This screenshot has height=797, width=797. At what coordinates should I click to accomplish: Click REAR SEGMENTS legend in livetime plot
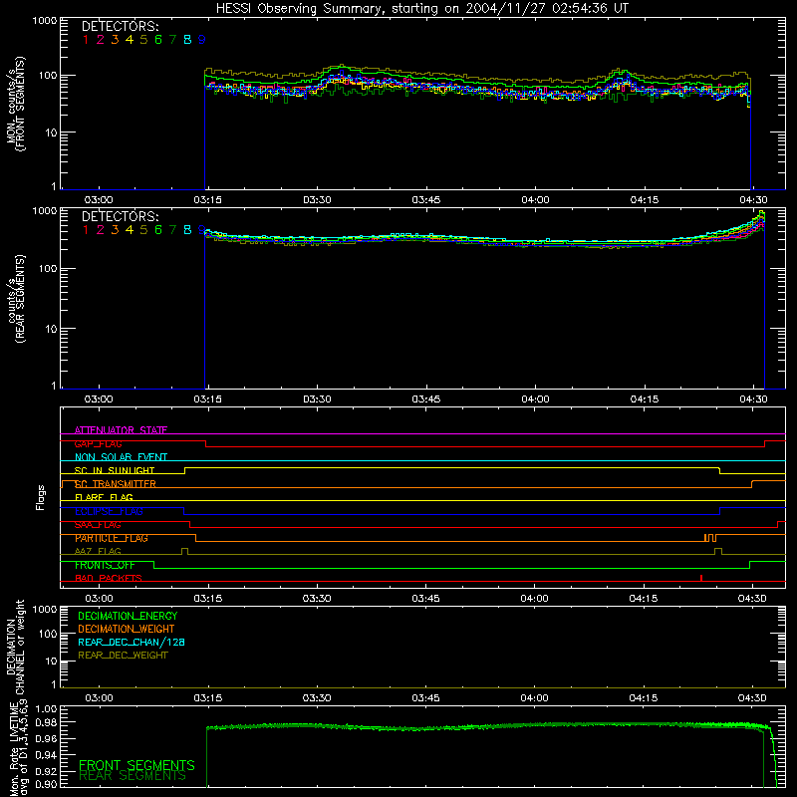click(x=133, y=776)
